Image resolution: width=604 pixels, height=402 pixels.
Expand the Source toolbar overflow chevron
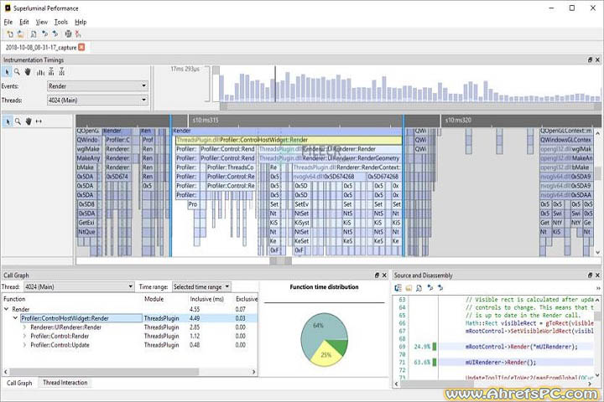click(x=598, y=288)
